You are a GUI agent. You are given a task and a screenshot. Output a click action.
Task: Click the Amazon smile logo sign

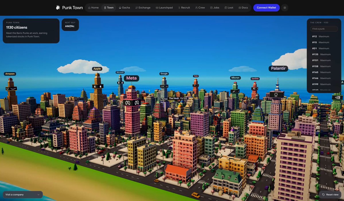click(x=11, y=88)
